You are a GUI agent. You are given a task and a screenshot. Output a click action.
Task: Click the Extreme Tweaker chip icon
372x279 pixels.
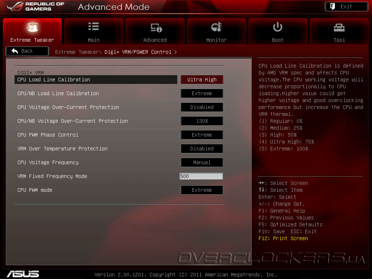click(x=32, y=27)
